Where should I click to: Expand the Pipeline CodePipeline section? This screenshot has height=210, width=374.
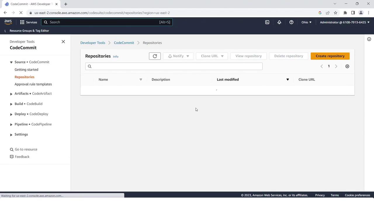point(11,125)
